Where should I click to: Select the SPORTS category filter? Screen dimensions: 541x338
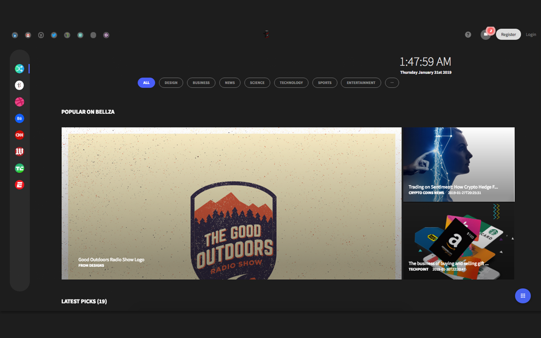[x=325, y=83]
